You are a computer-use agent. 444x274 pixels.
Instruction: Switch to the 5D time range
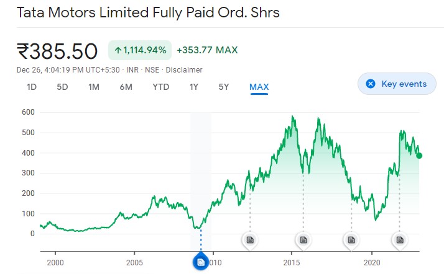[62, 87]
